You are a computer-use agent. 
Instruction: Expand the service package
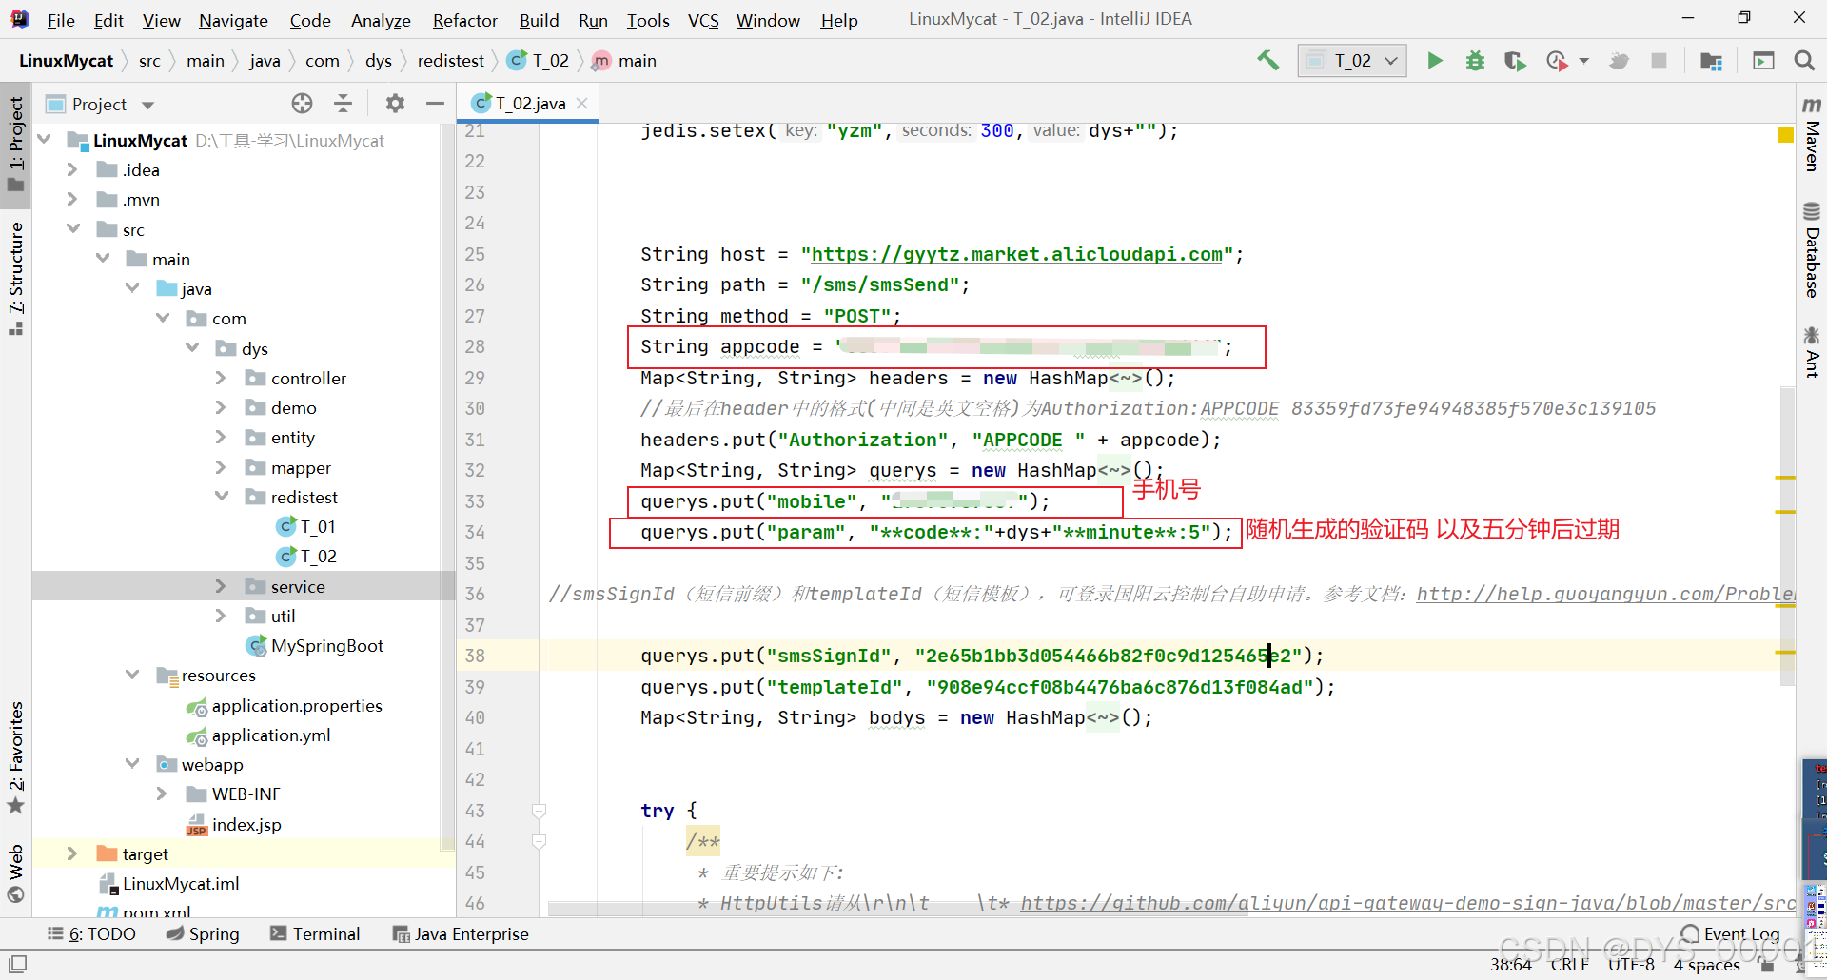tap(221, 586)
